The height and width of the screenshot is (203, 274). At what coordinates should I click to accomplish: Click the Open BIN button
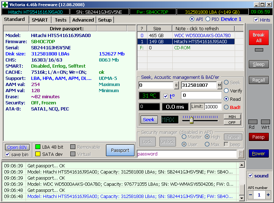pyautogui.click(x=17, y=147)
